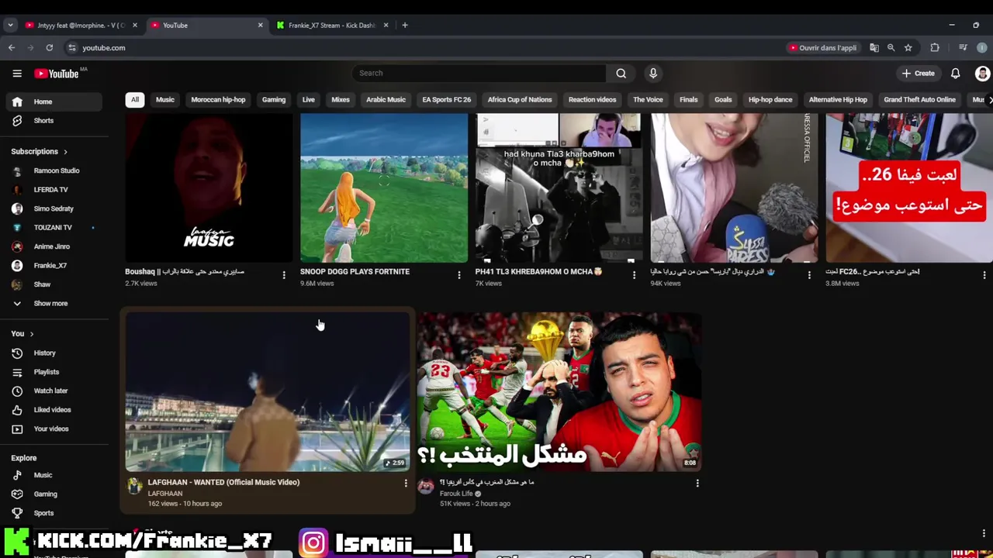Bookmark this page with star icon
The height and width of the screenshot is (558, 993).
pyautogui.click(x=908, y=48)
